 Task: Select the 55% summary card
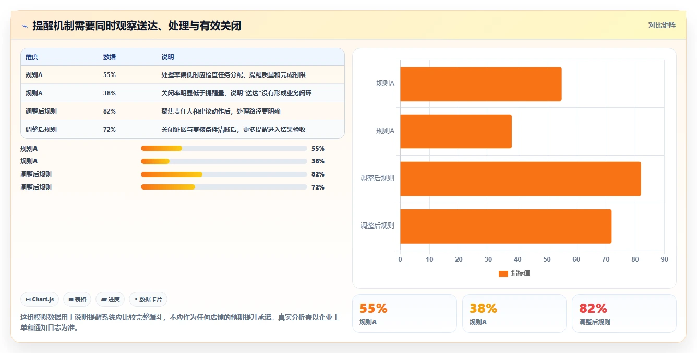pyautogui.click(x=404, y=313)
